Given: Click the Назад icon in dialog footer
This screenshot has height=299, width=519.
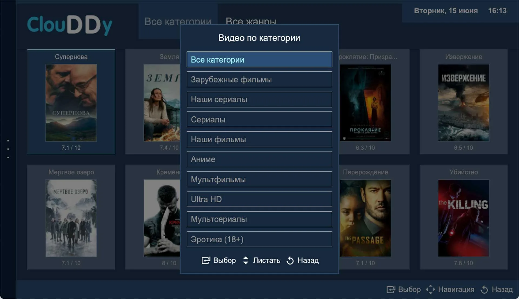Looking at the screenshot, I should pos(290,260).
